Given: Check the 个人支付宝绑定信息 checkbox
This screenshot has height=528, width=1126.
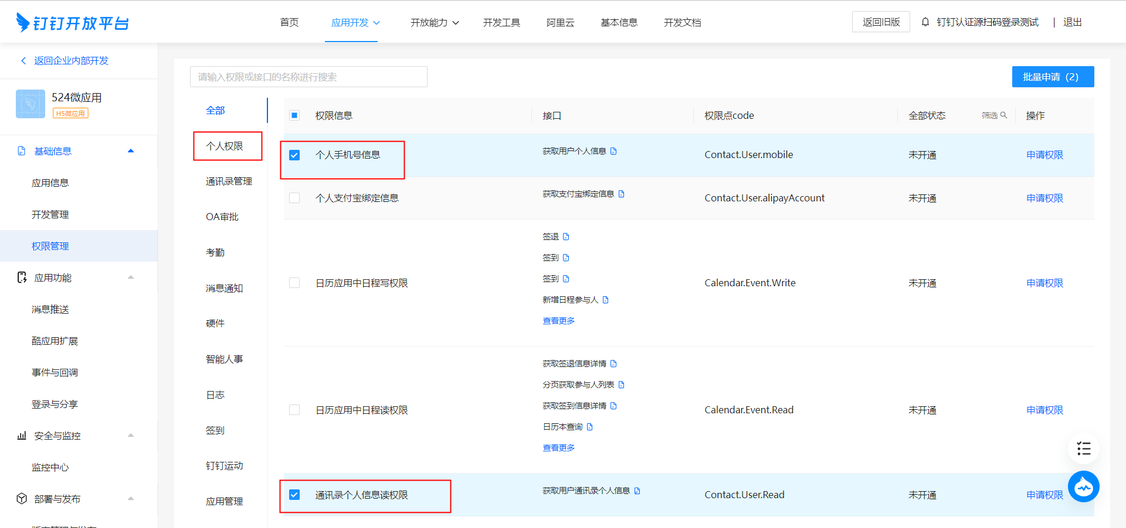Looking at the screenshot, I should coord(294,198).
